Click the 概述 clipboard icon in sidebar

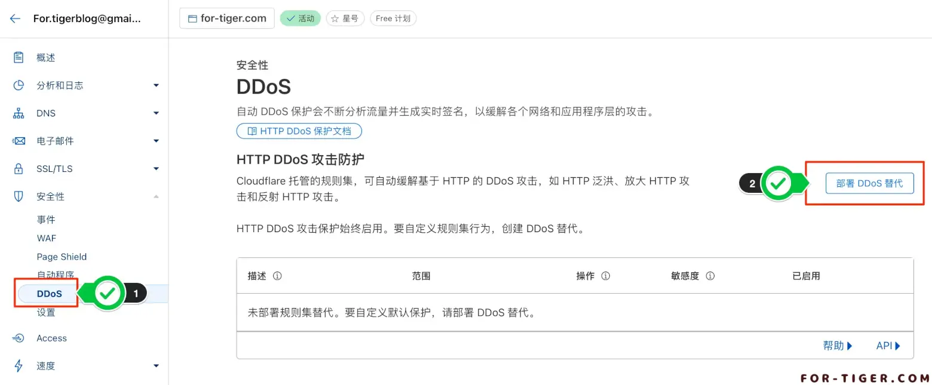19,57
